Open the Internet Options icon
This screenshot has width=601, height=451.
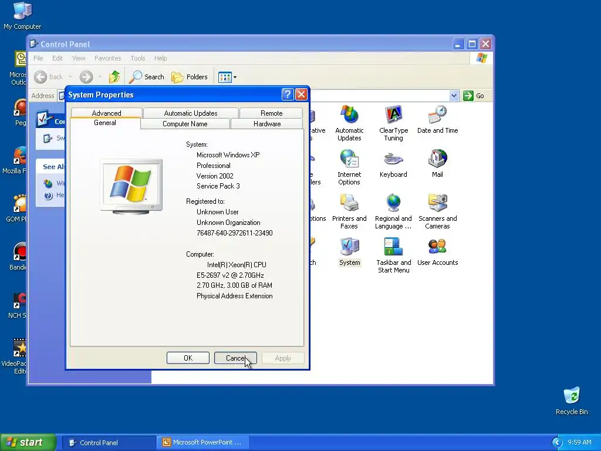(349, 167)
